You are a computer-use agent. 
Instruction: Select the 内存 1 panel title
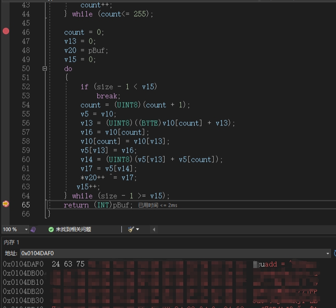(x=11, y=242)
